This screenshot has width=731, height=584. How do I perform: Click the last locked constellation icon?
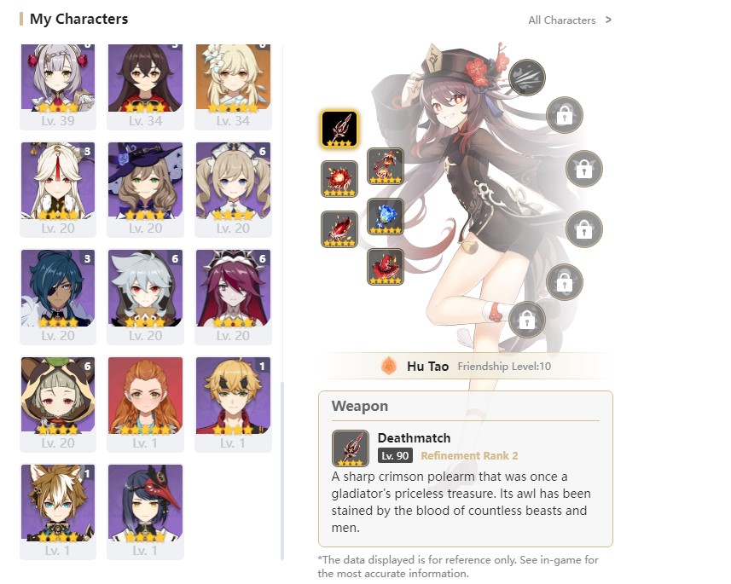click(x=527, y=319)
